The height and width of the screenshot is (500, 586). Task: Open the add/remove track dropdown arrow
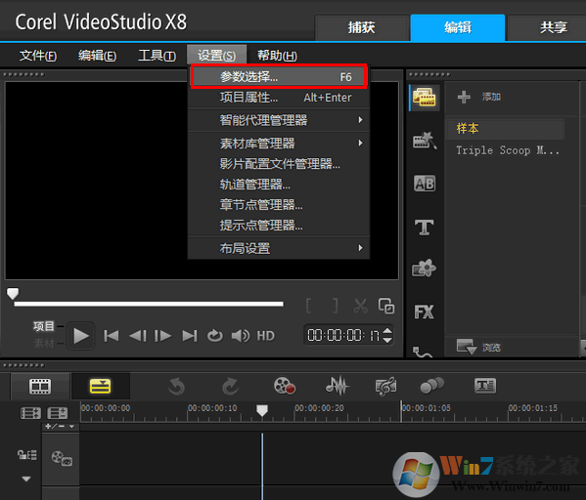click(71, 426)
